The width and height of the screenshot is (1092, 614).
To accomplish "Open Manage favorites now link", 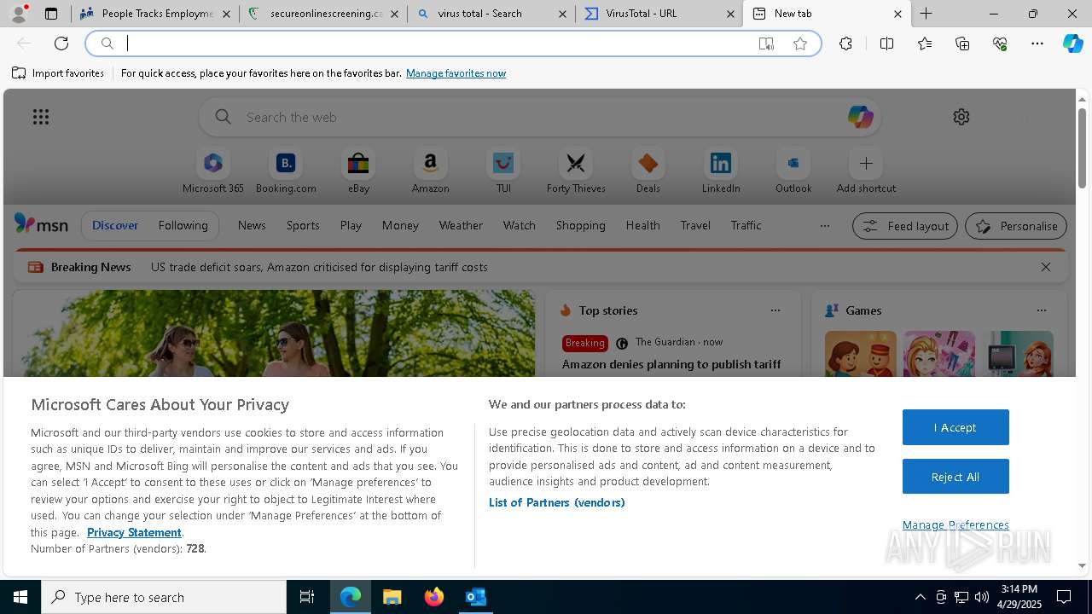I will pos(456,73).
